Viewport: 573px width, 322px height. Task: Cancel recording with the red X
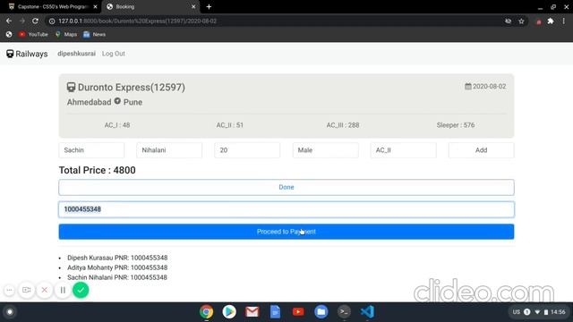45,290
